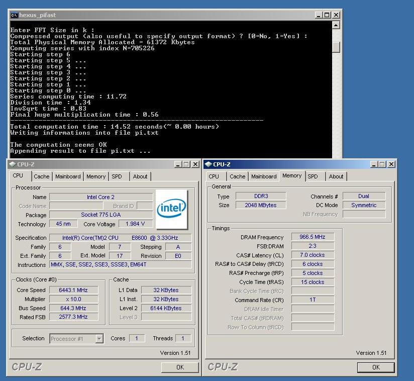
Task: Click the Rated FSB value 2577.3 MHz
Action: (x=73, y=317)
